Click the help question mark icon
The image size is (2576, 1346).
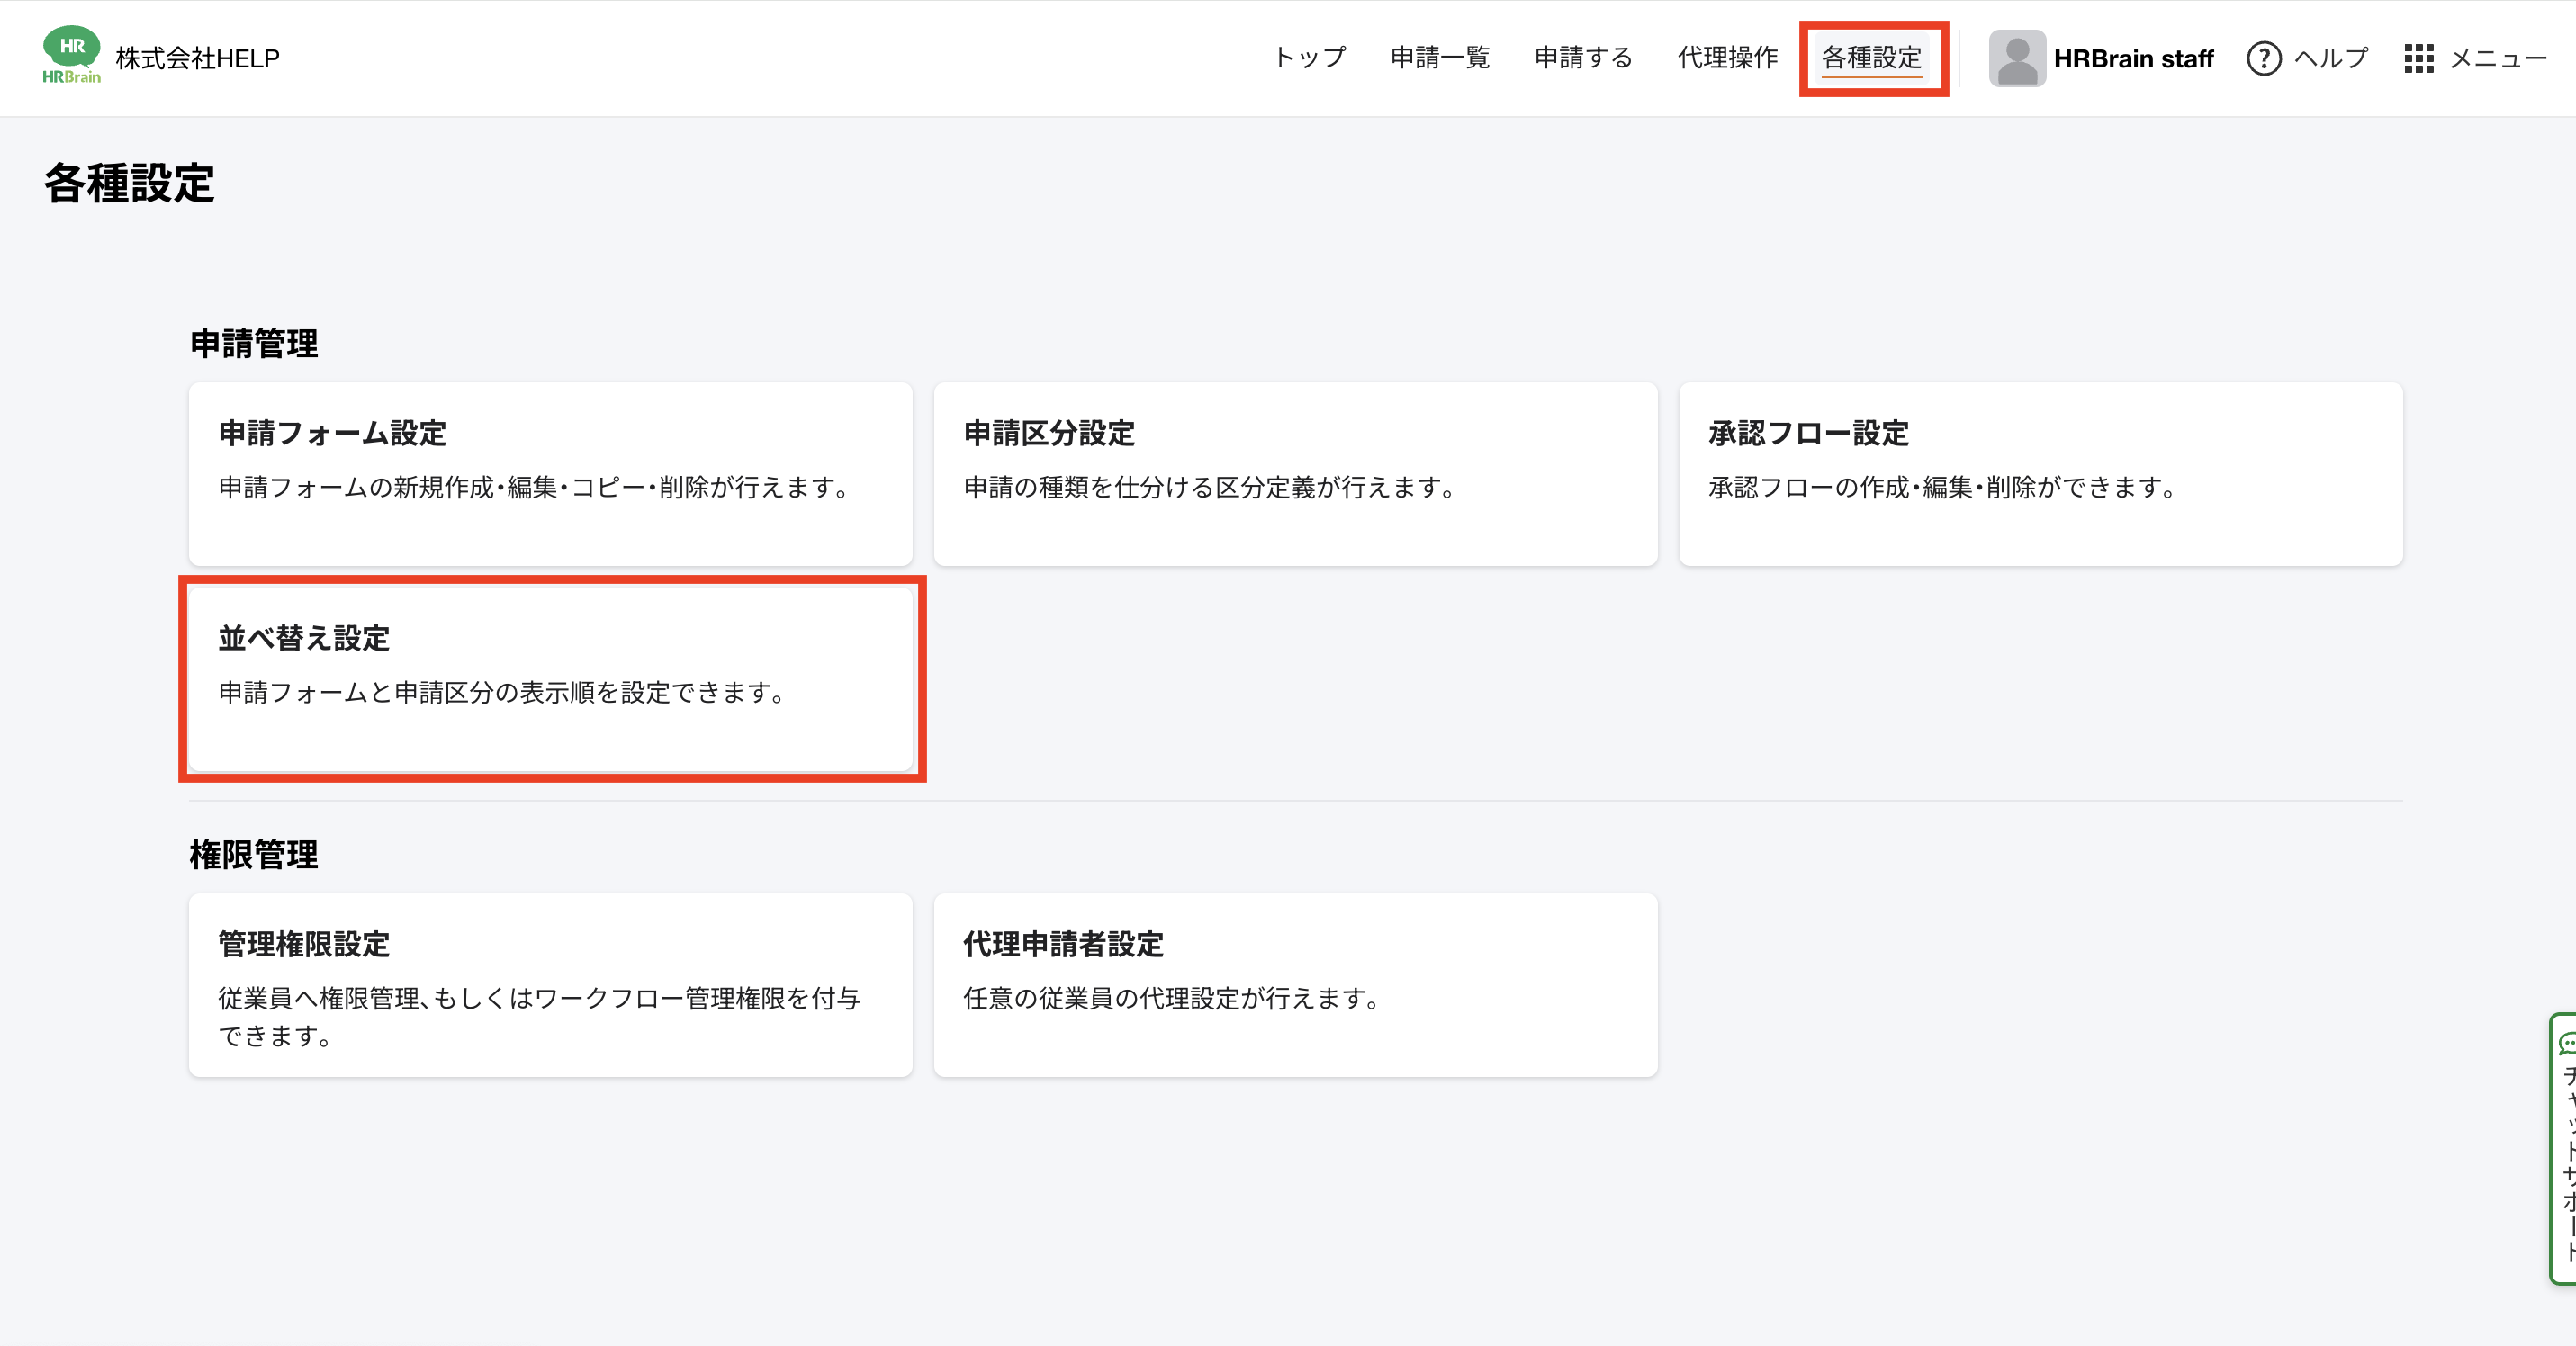pos(2263,58)
